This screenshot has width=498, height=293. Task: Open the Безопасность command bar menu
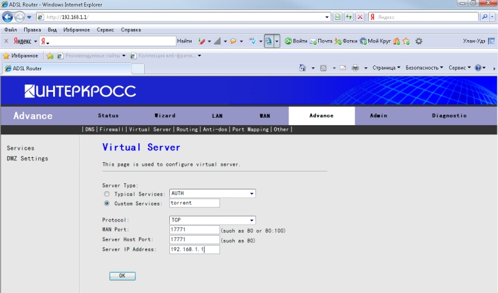[424, 68]
